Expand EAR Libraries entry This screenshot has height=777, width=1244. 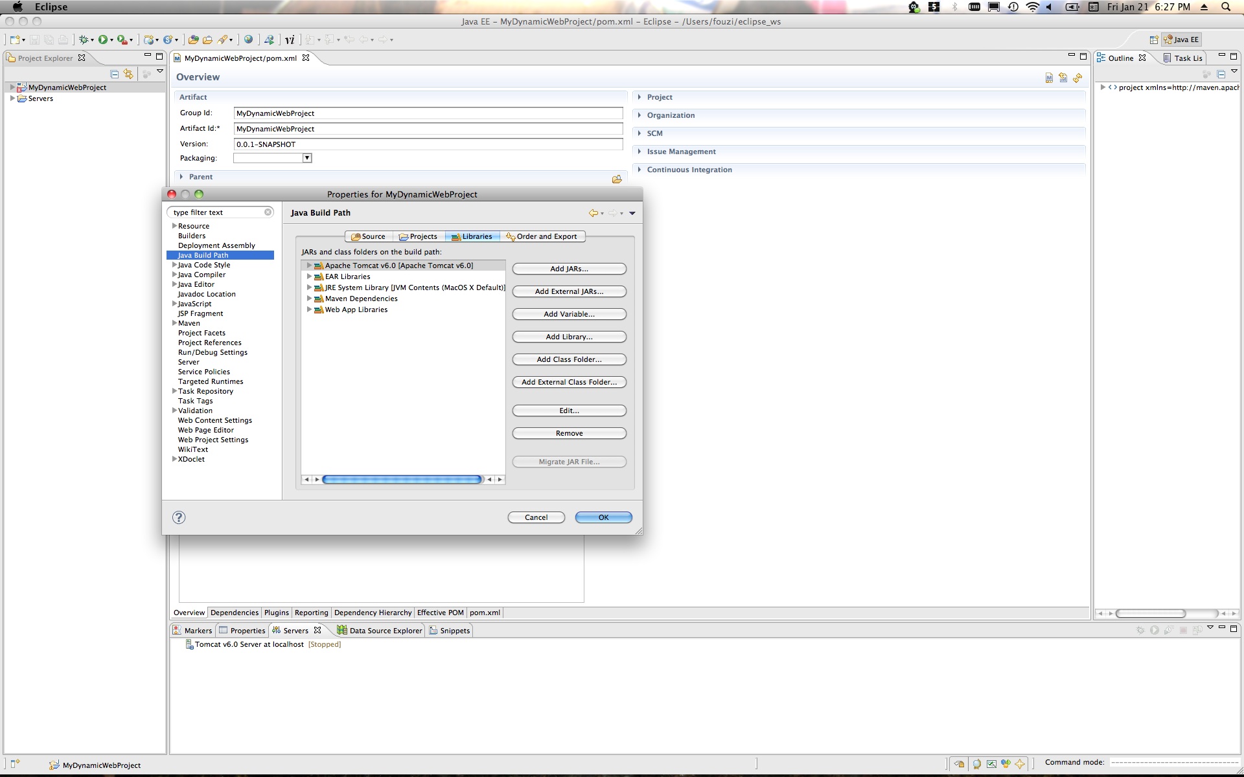click(309, 276)
